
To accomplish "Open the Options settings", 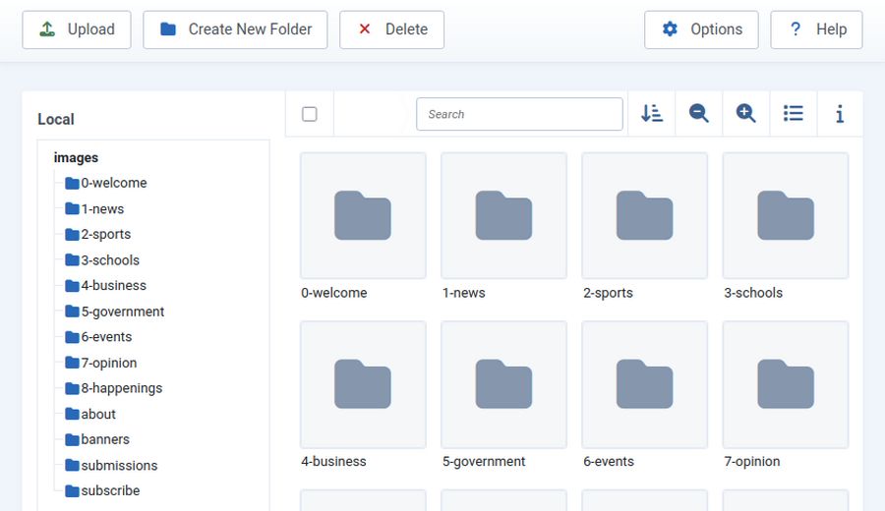I will tap(701, 29).
